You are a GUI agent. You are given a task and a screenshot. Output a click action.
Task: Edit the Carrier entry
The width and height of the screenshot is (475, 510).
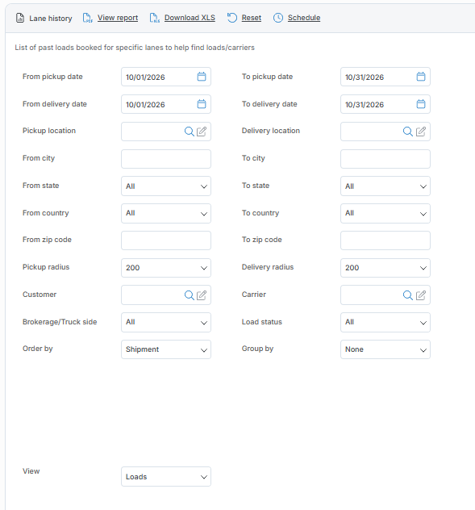(421, 295)
